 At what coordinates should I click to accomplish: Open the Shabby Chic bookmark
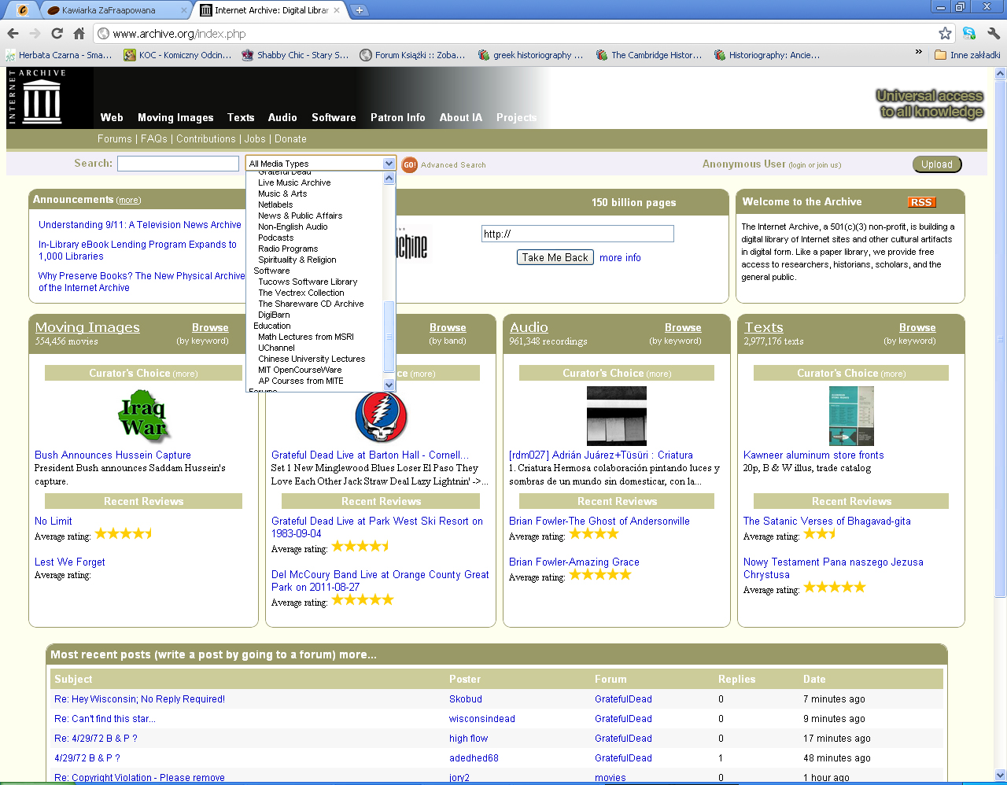tap(295, 55)
